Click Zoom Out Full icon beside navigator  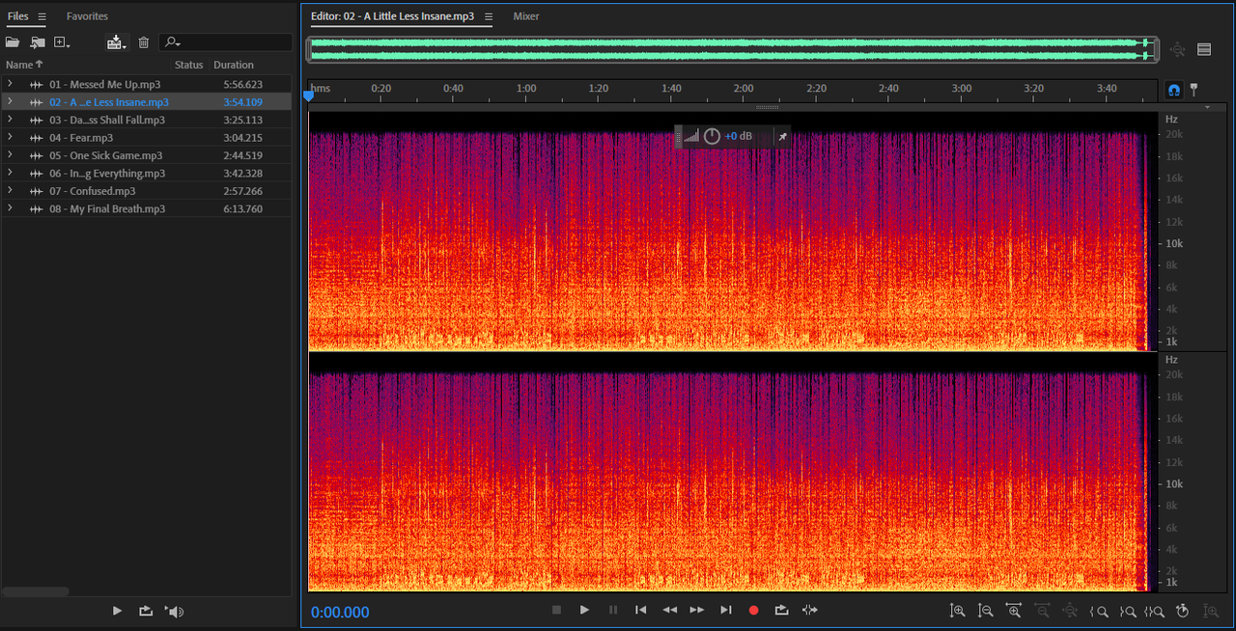[1177, 49]
